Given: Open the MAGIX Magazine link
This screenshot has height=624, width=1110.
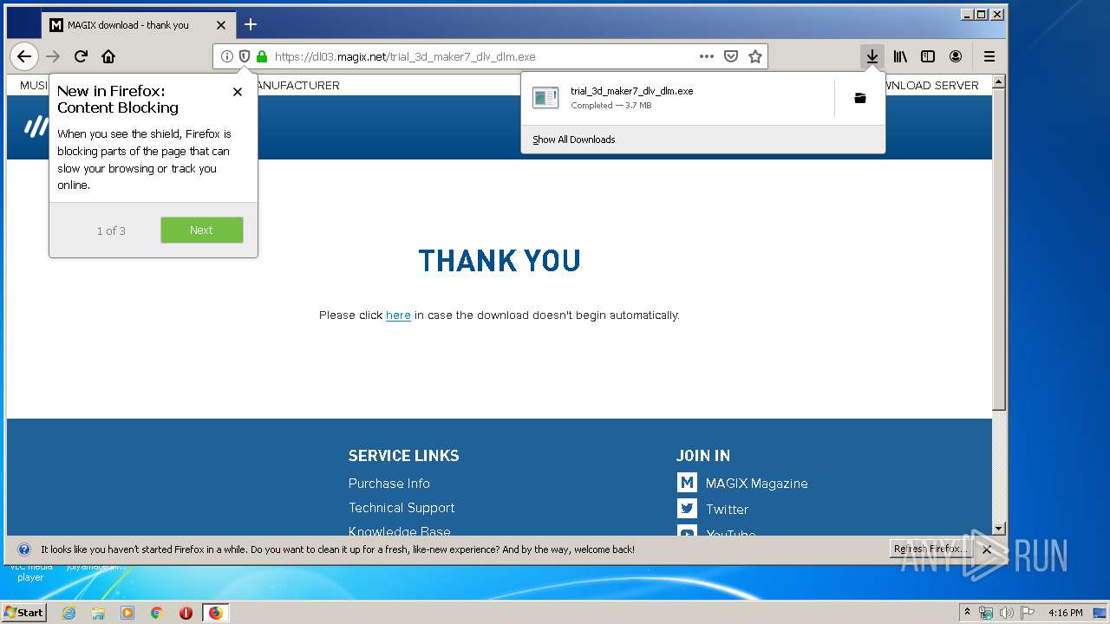Looking at the screenshot, I should 756,484.
